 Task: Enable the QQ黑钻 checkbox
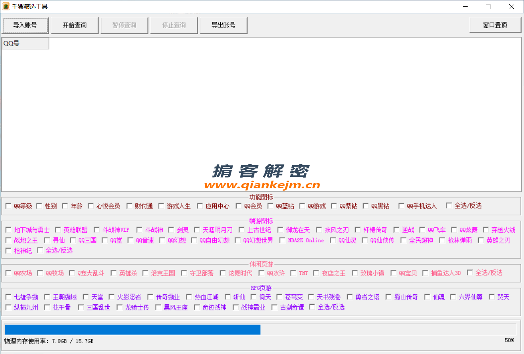point(366,206)
